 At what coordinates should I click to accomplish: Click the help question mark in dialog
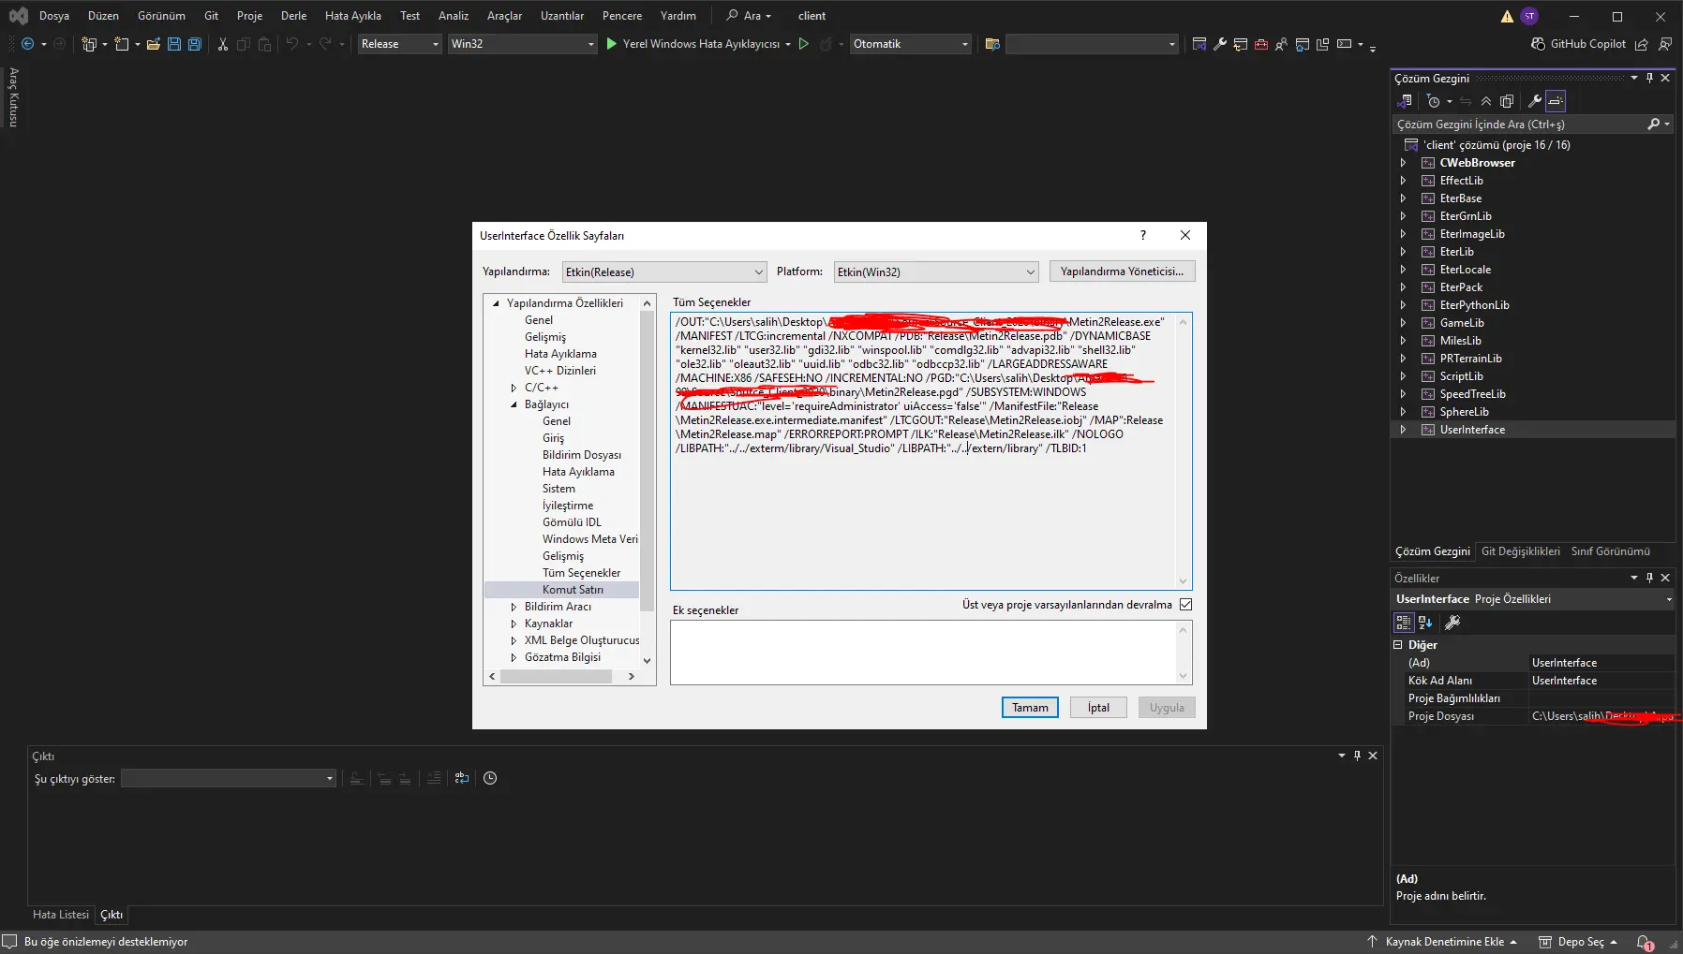click(1142, 235)
